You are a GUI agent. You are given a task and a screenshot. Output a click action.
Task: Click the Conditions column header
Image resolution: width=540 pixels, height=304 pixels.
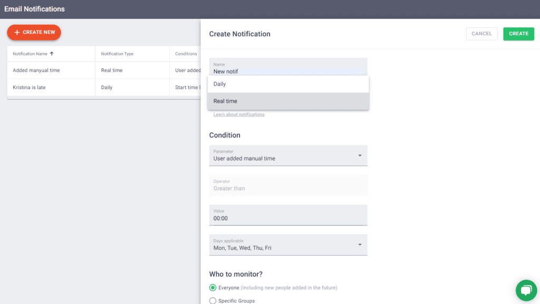point(186,54)
